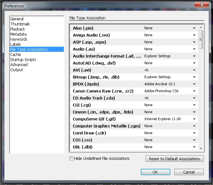213x185 pixels.
Task: Enable Hide Undefined File Associations checkbox
Action: 71,159
